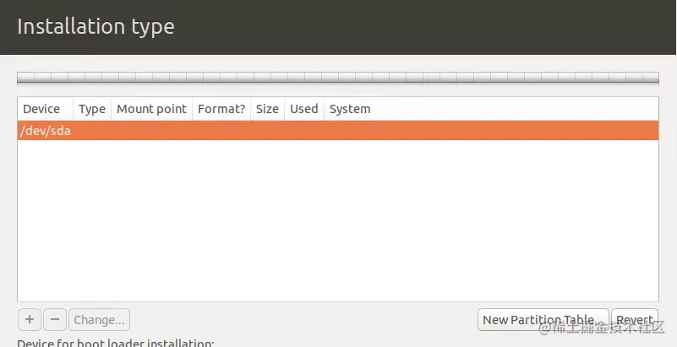Image resolution: width=677 pixels, height=347 pixels.
Task: Click the Mount point column header
Action: [x=151, y=109]
